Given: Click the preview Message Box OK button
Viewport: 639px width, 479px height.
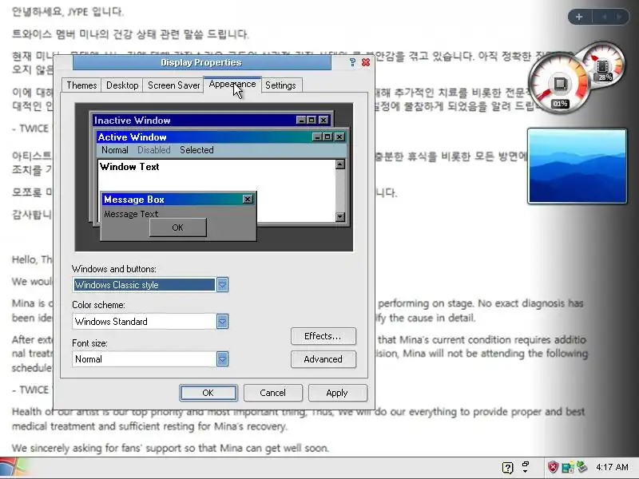Looking at the screenshot, I should [x=177, y=228].
